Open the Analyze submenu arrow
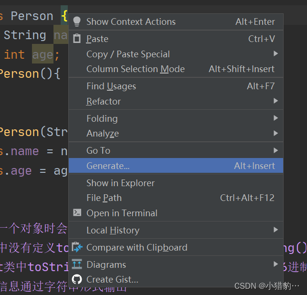307x295 pixels. 275,133
